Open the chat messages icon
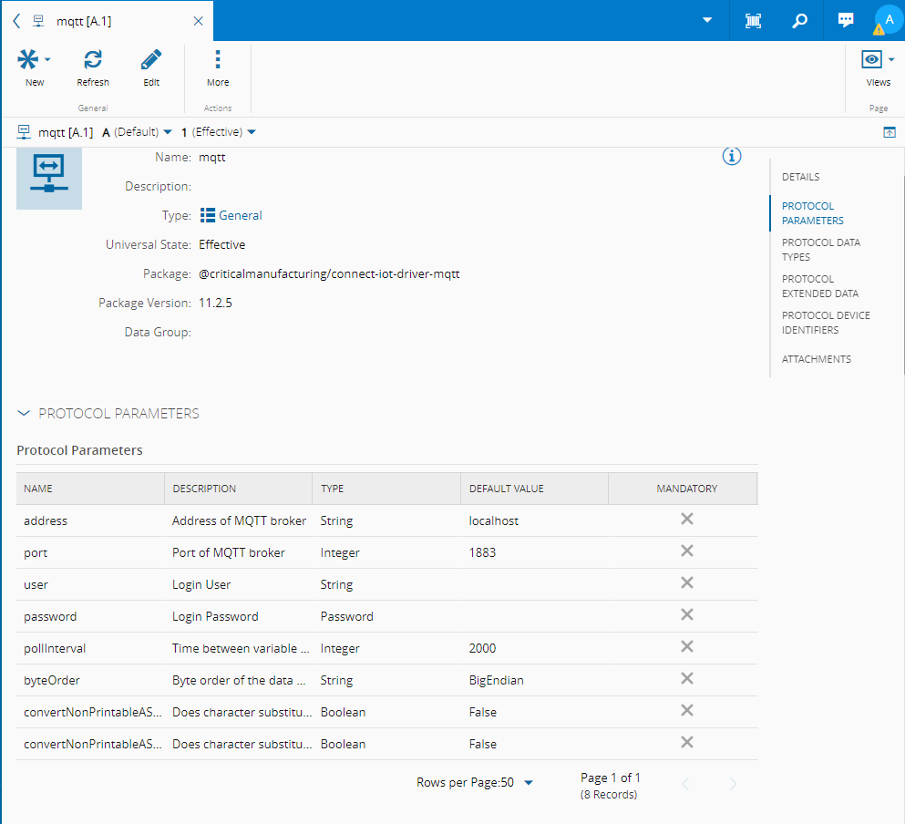 pyautogui.click(x=846, y=20)
